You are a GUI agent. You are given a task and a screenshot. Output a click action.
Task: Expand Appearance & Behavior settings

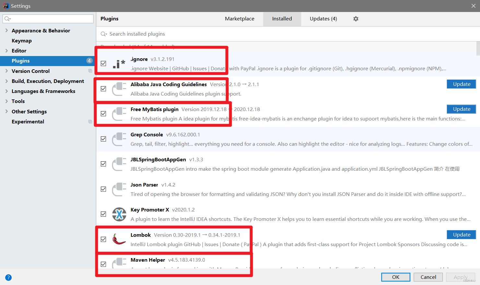pos(6,30)
